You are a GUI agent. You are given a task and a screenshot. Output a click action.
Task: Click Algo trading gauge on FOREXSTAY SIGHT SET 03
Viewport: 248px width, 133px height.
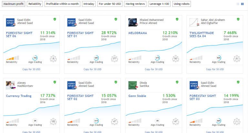(x=219, y=121)
